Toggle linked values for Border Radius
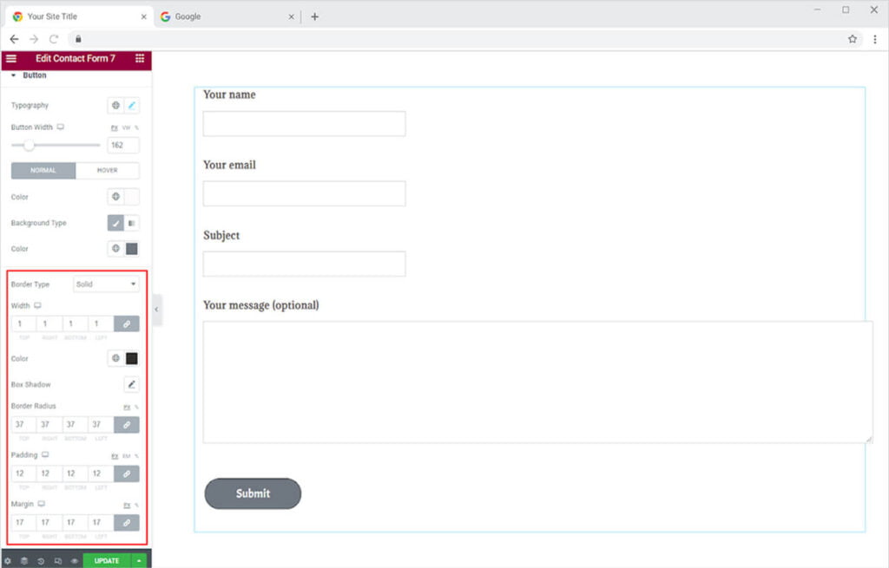Screen dimensions: 889x568 (x=126, y=425)
